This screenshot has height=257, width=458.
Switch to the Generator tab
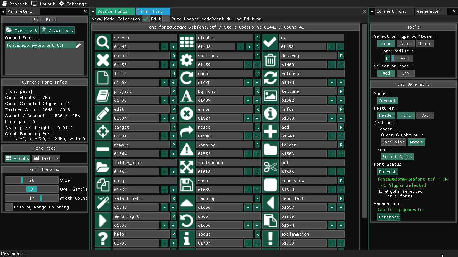(x=428, y=11)
